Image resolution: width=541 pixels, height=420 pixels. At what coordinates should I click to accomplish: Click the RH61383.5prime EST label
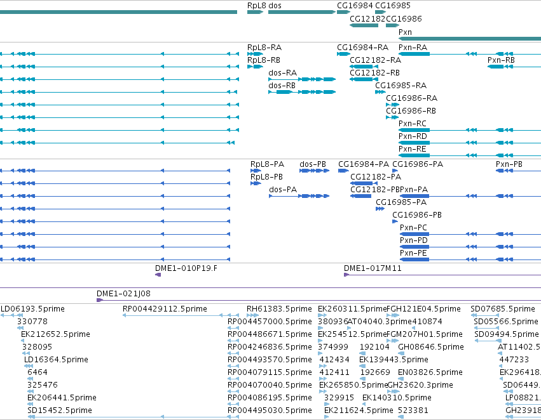point(279,309)
